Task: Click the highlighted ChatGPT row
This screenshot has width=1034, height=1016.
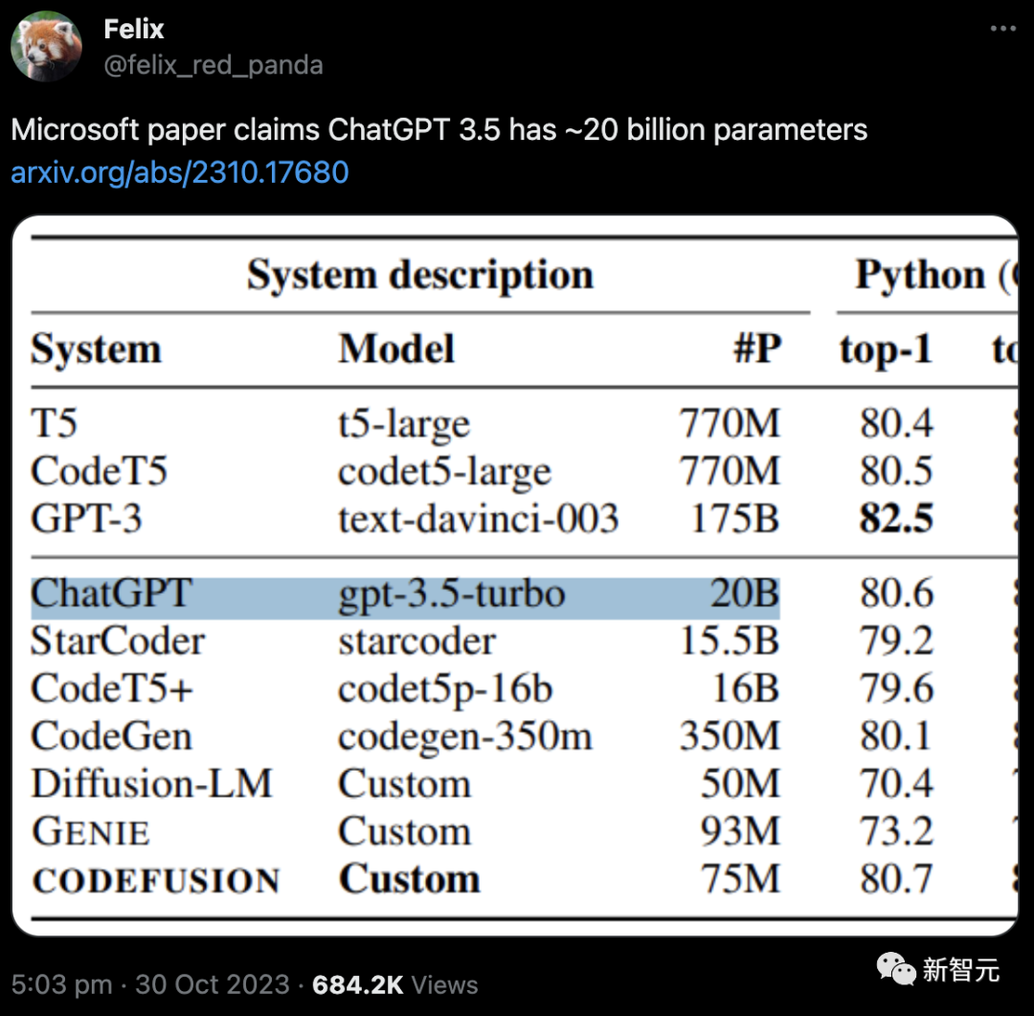Action: (404, 595)
